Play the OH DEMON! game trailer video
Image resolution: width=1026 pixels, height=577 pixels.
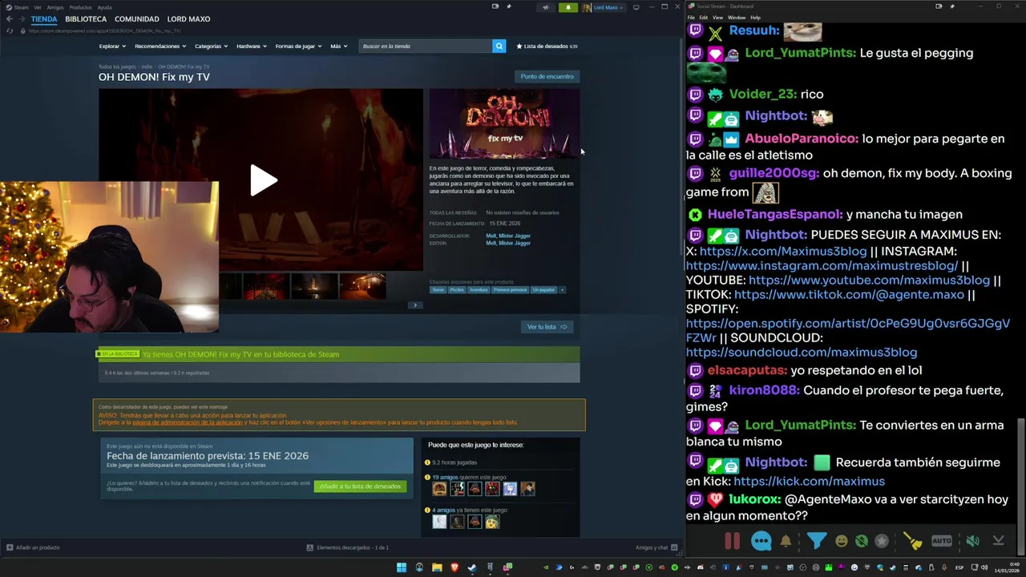click(x=263, y=180)
